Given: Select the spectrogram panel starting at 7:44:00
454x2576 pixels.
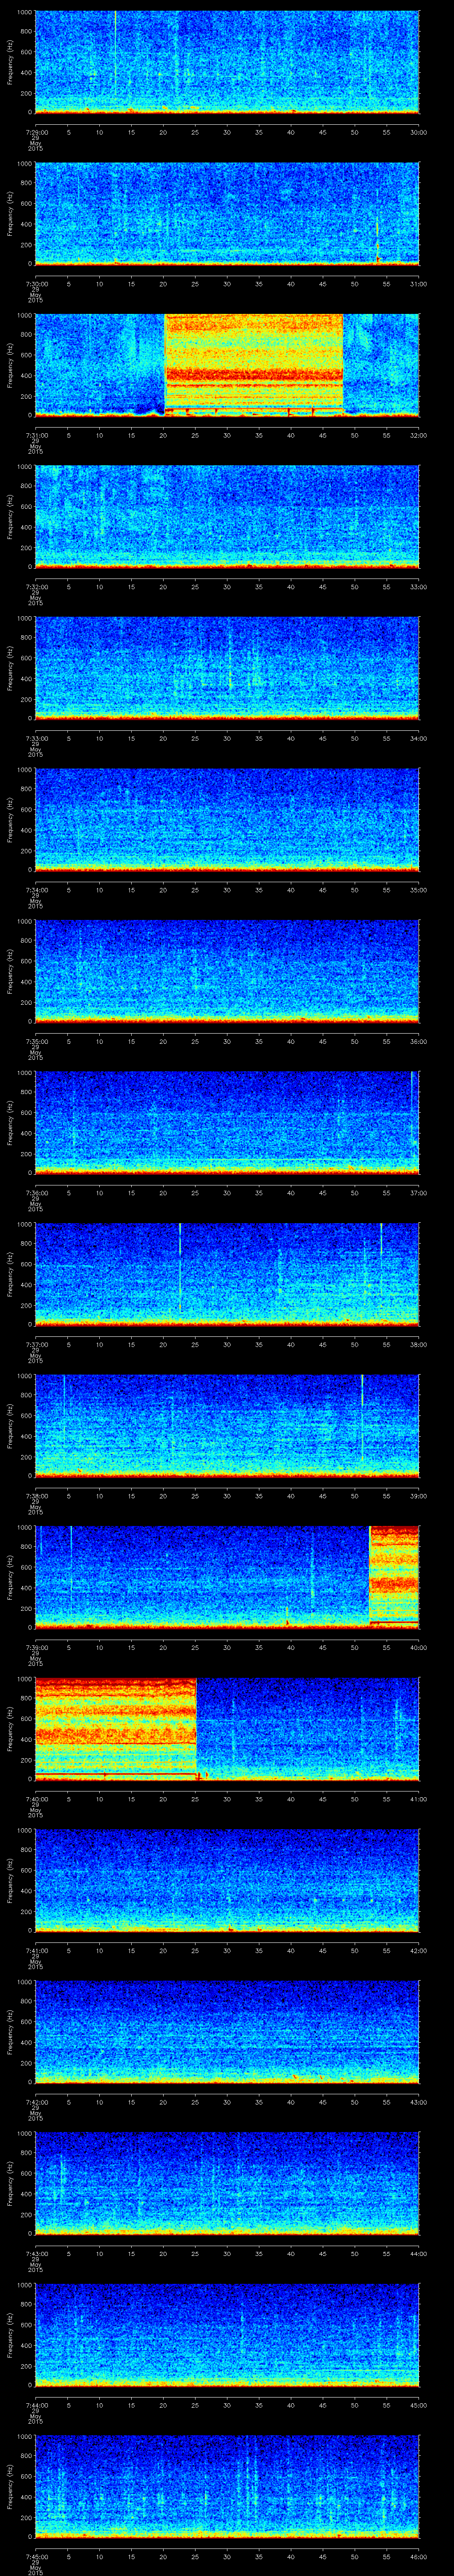Looking at the screenshot, I should [227, 2334].
